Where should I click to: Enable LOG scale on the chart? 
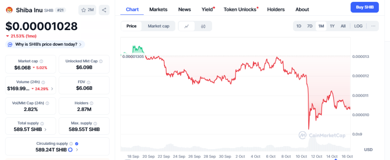pos(358,26)
